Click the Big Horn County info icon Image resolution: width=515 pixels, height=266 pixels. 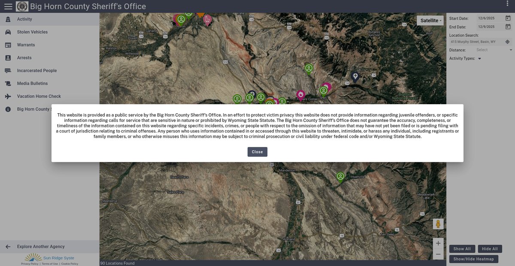tap(8, 109)
